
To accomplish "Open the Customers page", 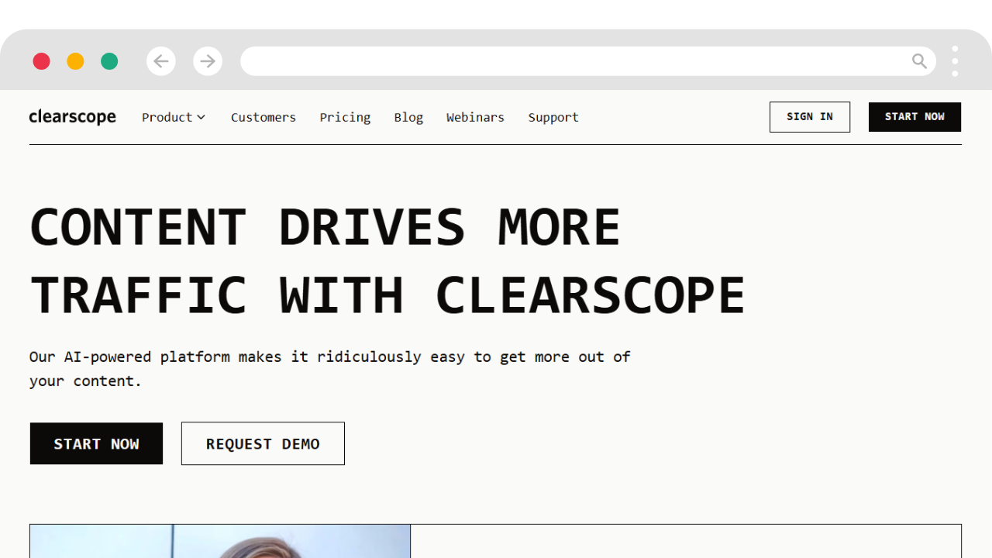I will (263, 117).
